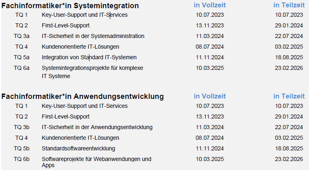Click 'in Vollzeit' header of Systemintegration section
This screenshot has height=170, width=309.
[x=210, y=5]
